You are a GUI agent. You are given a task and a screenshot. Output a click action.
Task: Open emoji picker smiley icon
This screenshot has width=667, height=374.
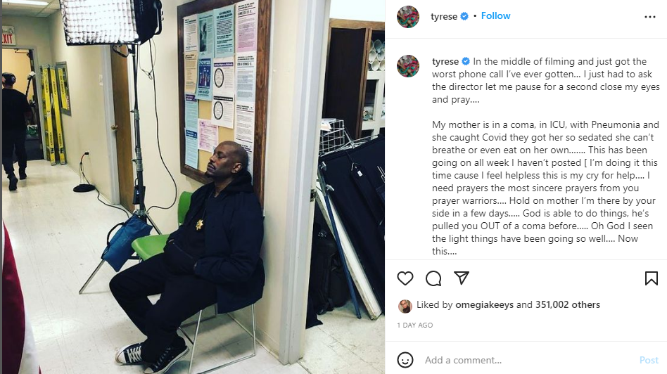(x=405, y=360)
